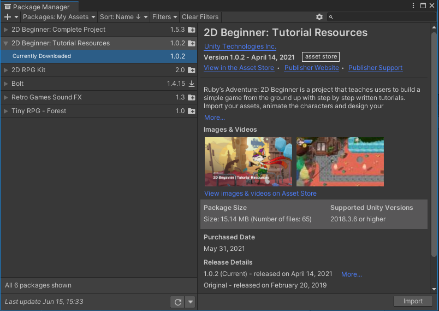
Task: Open the dropdown arrow beside the refresh button
Action: tap(190, 302)
